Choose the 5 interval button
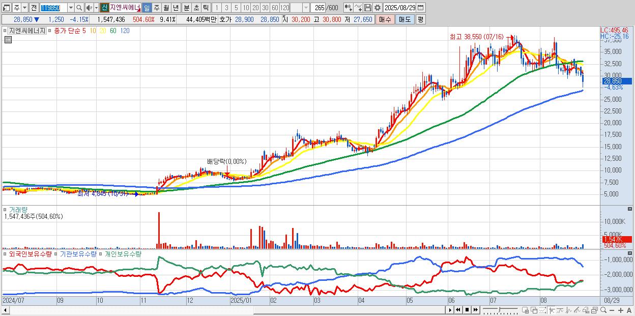The image size is (635, 316). [236, 8]
